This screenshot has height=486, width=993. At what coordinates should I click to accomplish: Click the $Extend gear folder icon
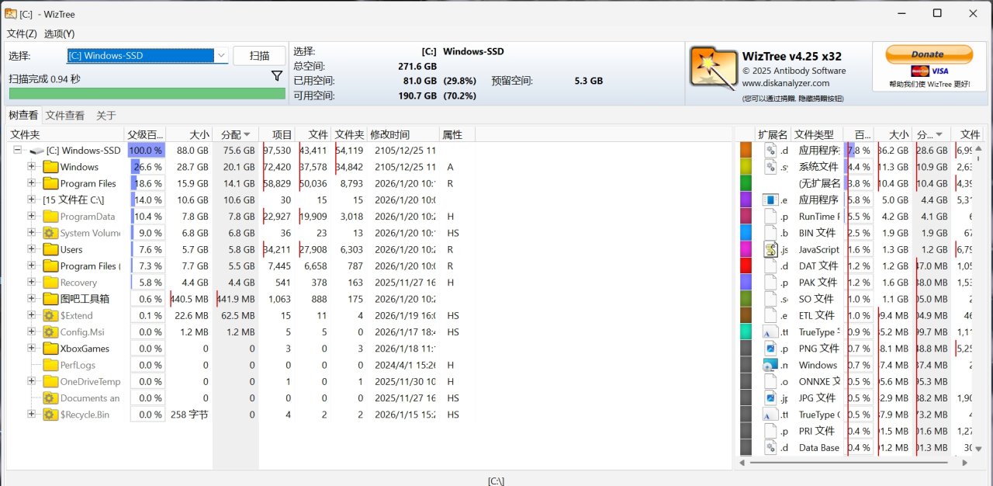(x=50, y=315)
